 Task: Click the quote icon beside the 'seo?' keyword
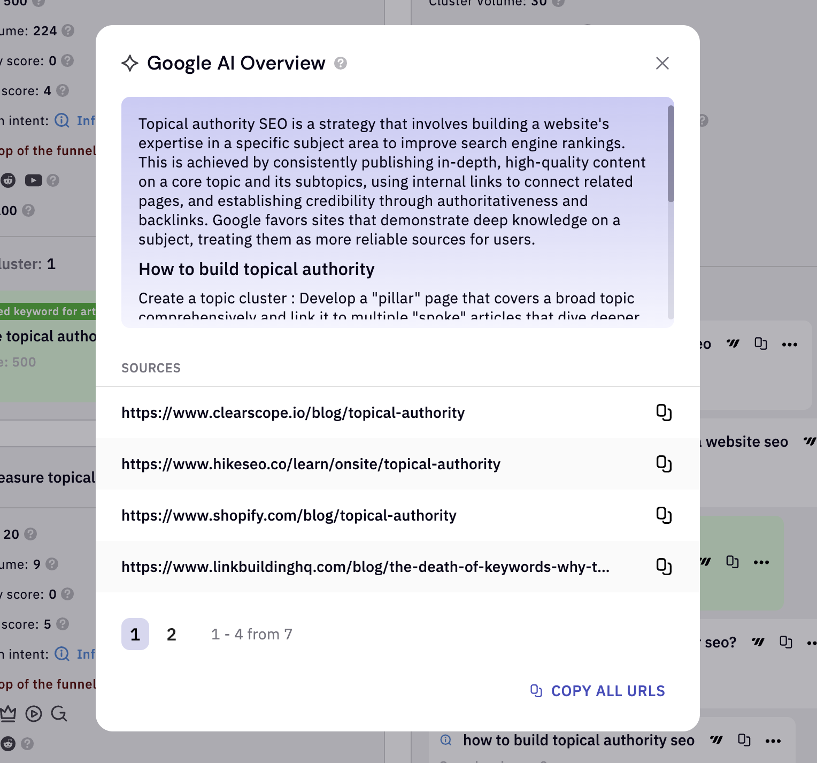click(758, 642)
